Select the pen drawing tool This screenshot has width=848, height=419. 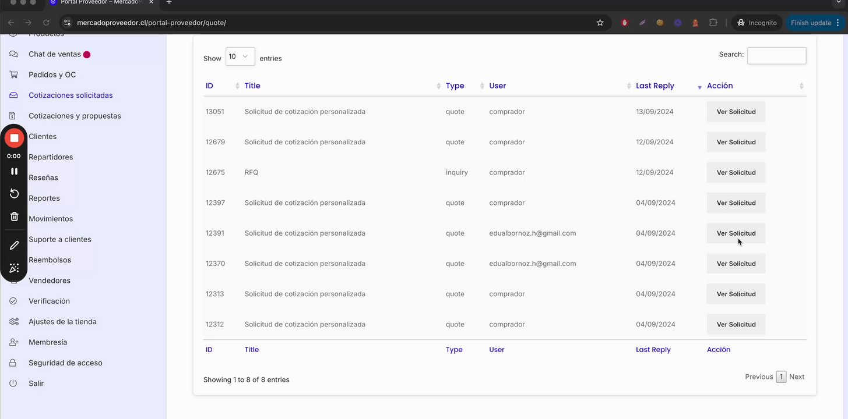[14, 246]
